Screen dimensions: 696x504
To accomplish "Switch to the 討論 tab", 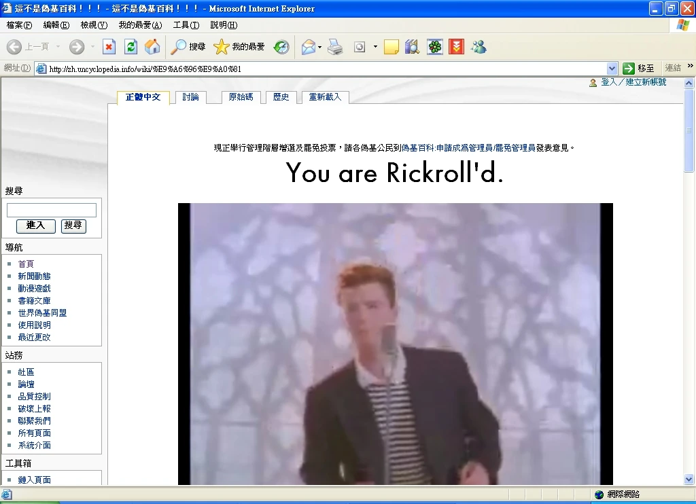I will click(191, 97).
